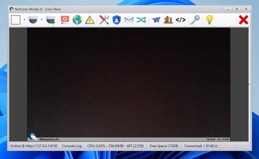Click the red X exit icon in toolbar
This screenshot has height=159, width=259.
(243, 20)
